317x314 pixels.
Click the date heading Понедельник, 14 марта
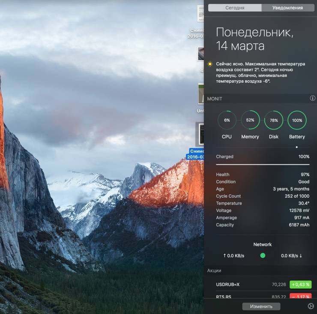pos(254,39)
